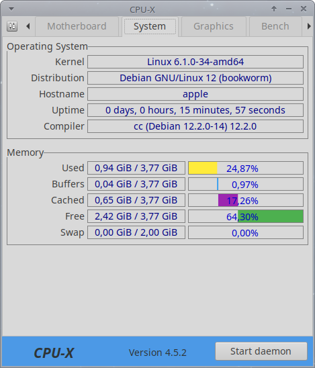Minimize the CPU-X window
Image resolution: width=315 pixels, height=368 pixels.
(x=289, y=9)
